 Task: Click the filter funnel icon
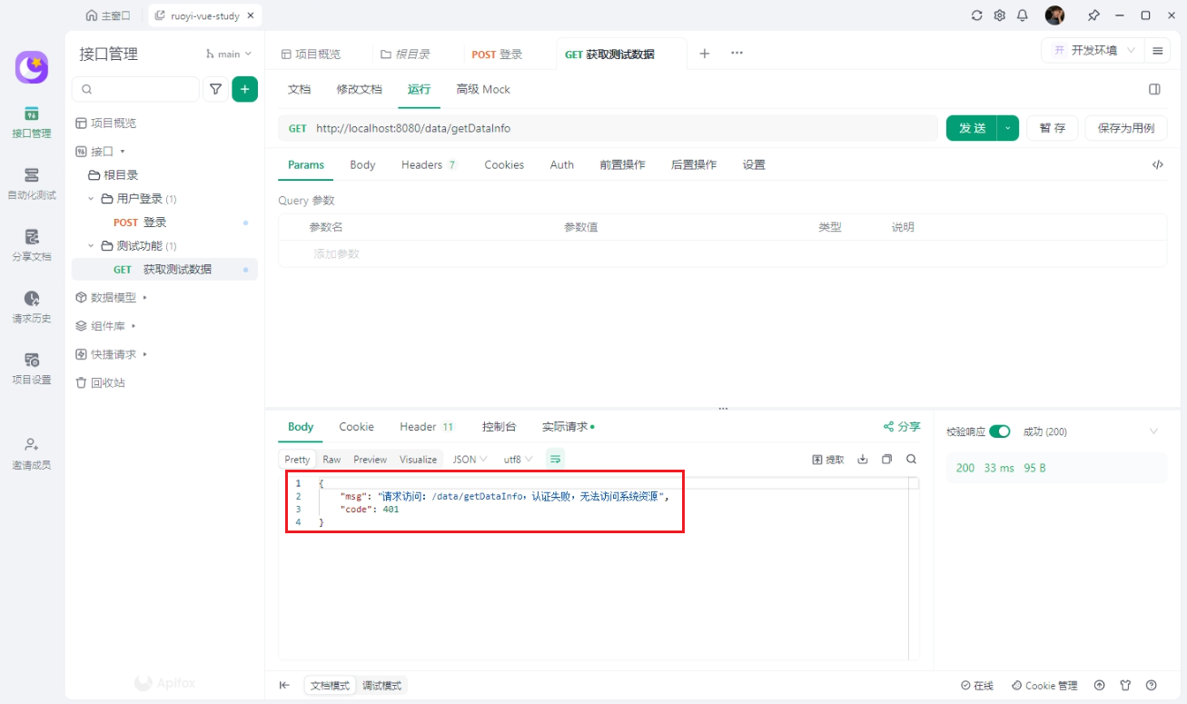point(215,89)
